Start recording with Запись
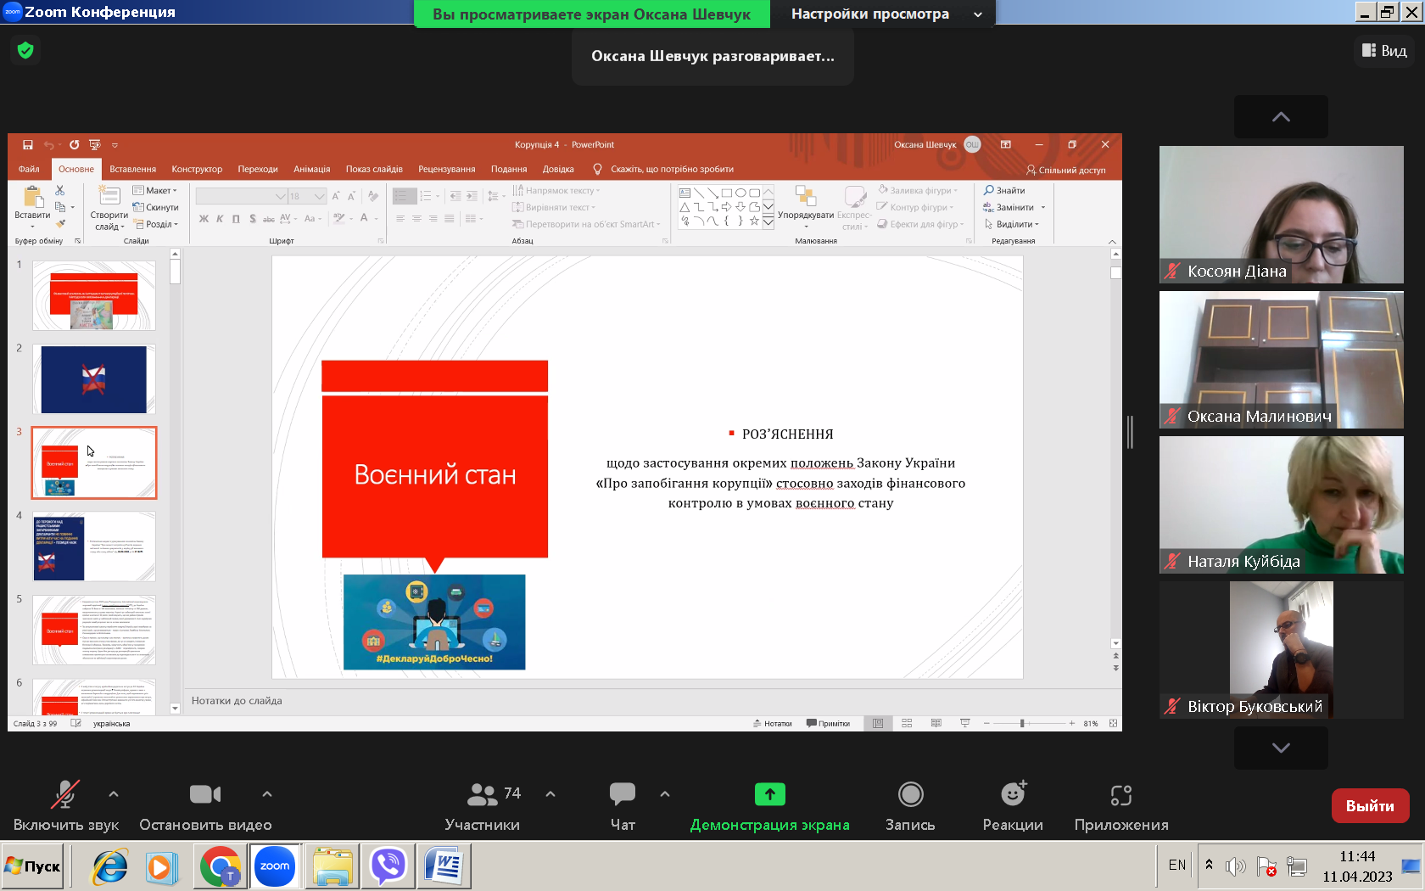The image size is (1425, 891). (910, 807)
